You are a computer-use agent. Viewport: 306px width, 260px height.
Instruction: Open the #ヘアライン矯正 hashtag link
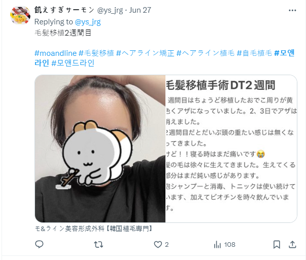(145, 53)
